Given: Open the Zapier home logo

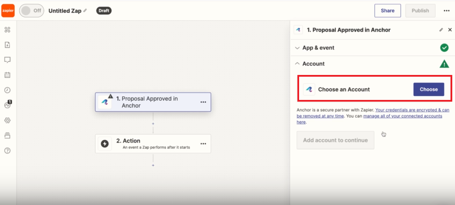Looking at the screenshot, I should (x=8, y=11).
